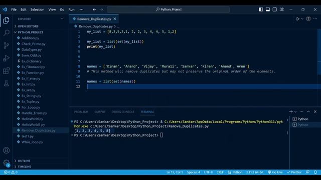Collapse the PYTHON_PROJECT folder
The image size is (321, 180).
point(30,32)
